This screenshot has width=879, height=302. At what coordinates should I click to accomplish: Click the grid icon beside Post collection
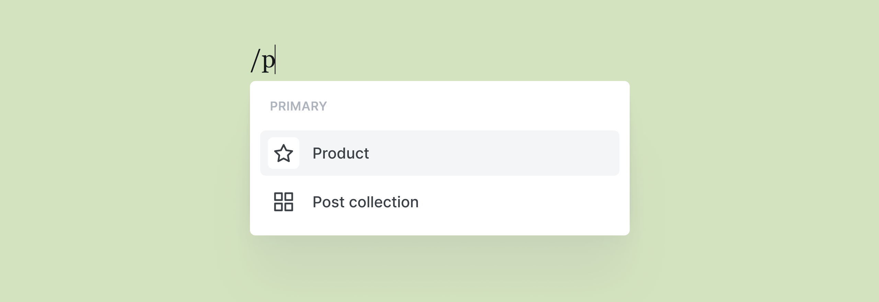(x=283, y=202)
